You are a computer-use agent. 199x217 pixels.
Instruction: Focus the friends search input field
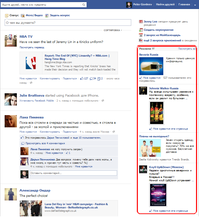point(41,5)
